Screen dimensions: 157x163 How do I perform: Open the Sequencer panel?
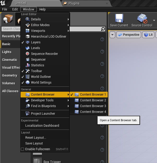[x=45, y=60]
